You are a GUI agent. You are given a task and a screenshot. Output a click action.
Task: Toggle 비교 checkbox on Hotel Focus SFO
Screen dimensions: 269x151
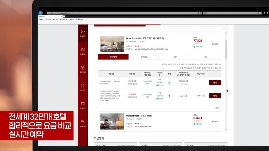click(x=110, y=50)
